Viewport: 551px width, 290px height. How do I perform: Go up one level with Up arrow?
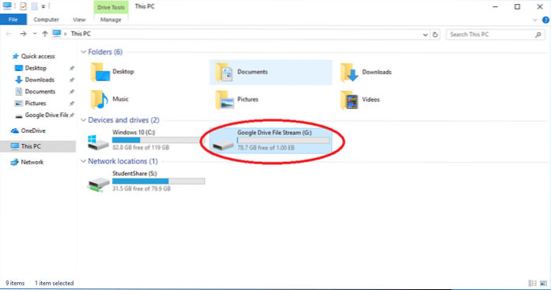(44, 34)
